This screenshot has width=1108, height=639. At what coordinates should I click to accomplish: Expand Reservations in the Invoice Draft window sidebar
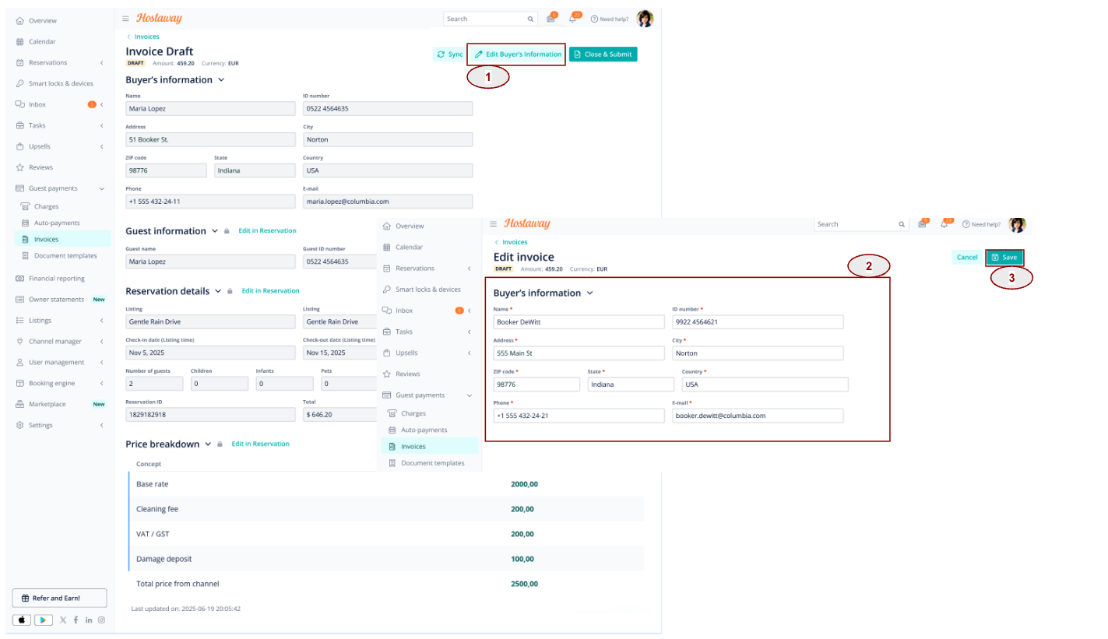point(101,62)
